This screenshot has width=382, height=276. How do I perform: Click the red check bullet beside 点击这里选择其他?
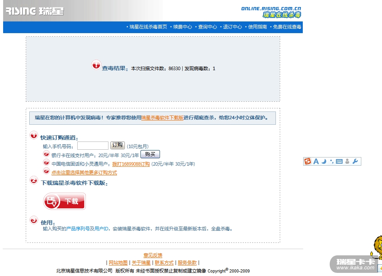pos(46,171)
